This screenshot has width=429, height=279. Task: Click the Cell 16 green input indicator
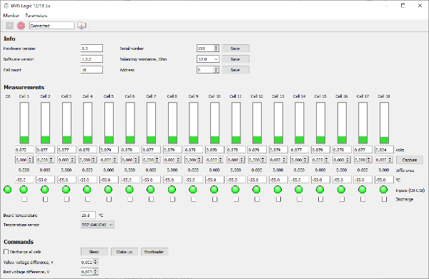(x=342, y=190)
